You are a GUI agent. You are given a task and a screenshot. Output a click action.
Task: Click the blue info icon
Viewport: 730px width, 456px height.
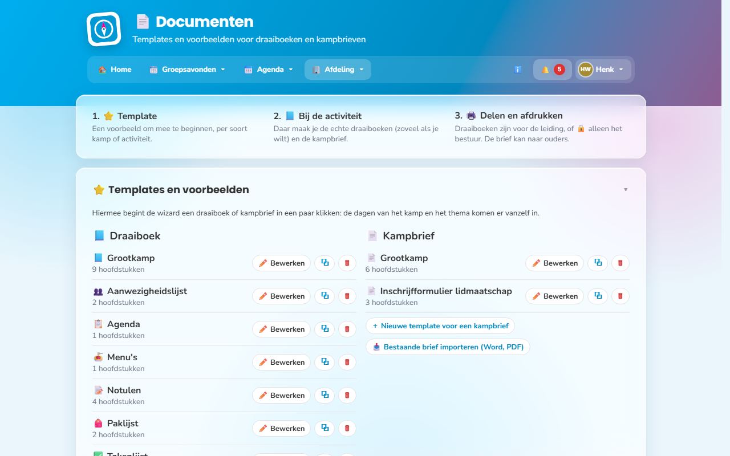518,70
